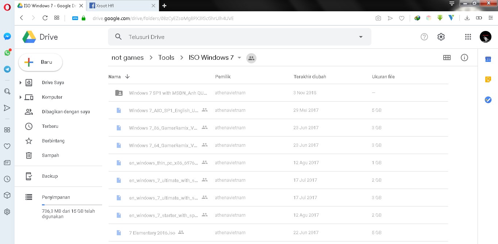
Task: Select Windows 7_86_GamerRemix file
Action: 278,128
